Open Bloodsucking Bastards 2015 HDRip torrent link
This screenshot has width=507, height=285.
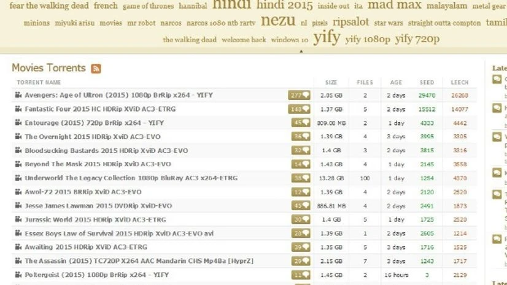(106, 151)
